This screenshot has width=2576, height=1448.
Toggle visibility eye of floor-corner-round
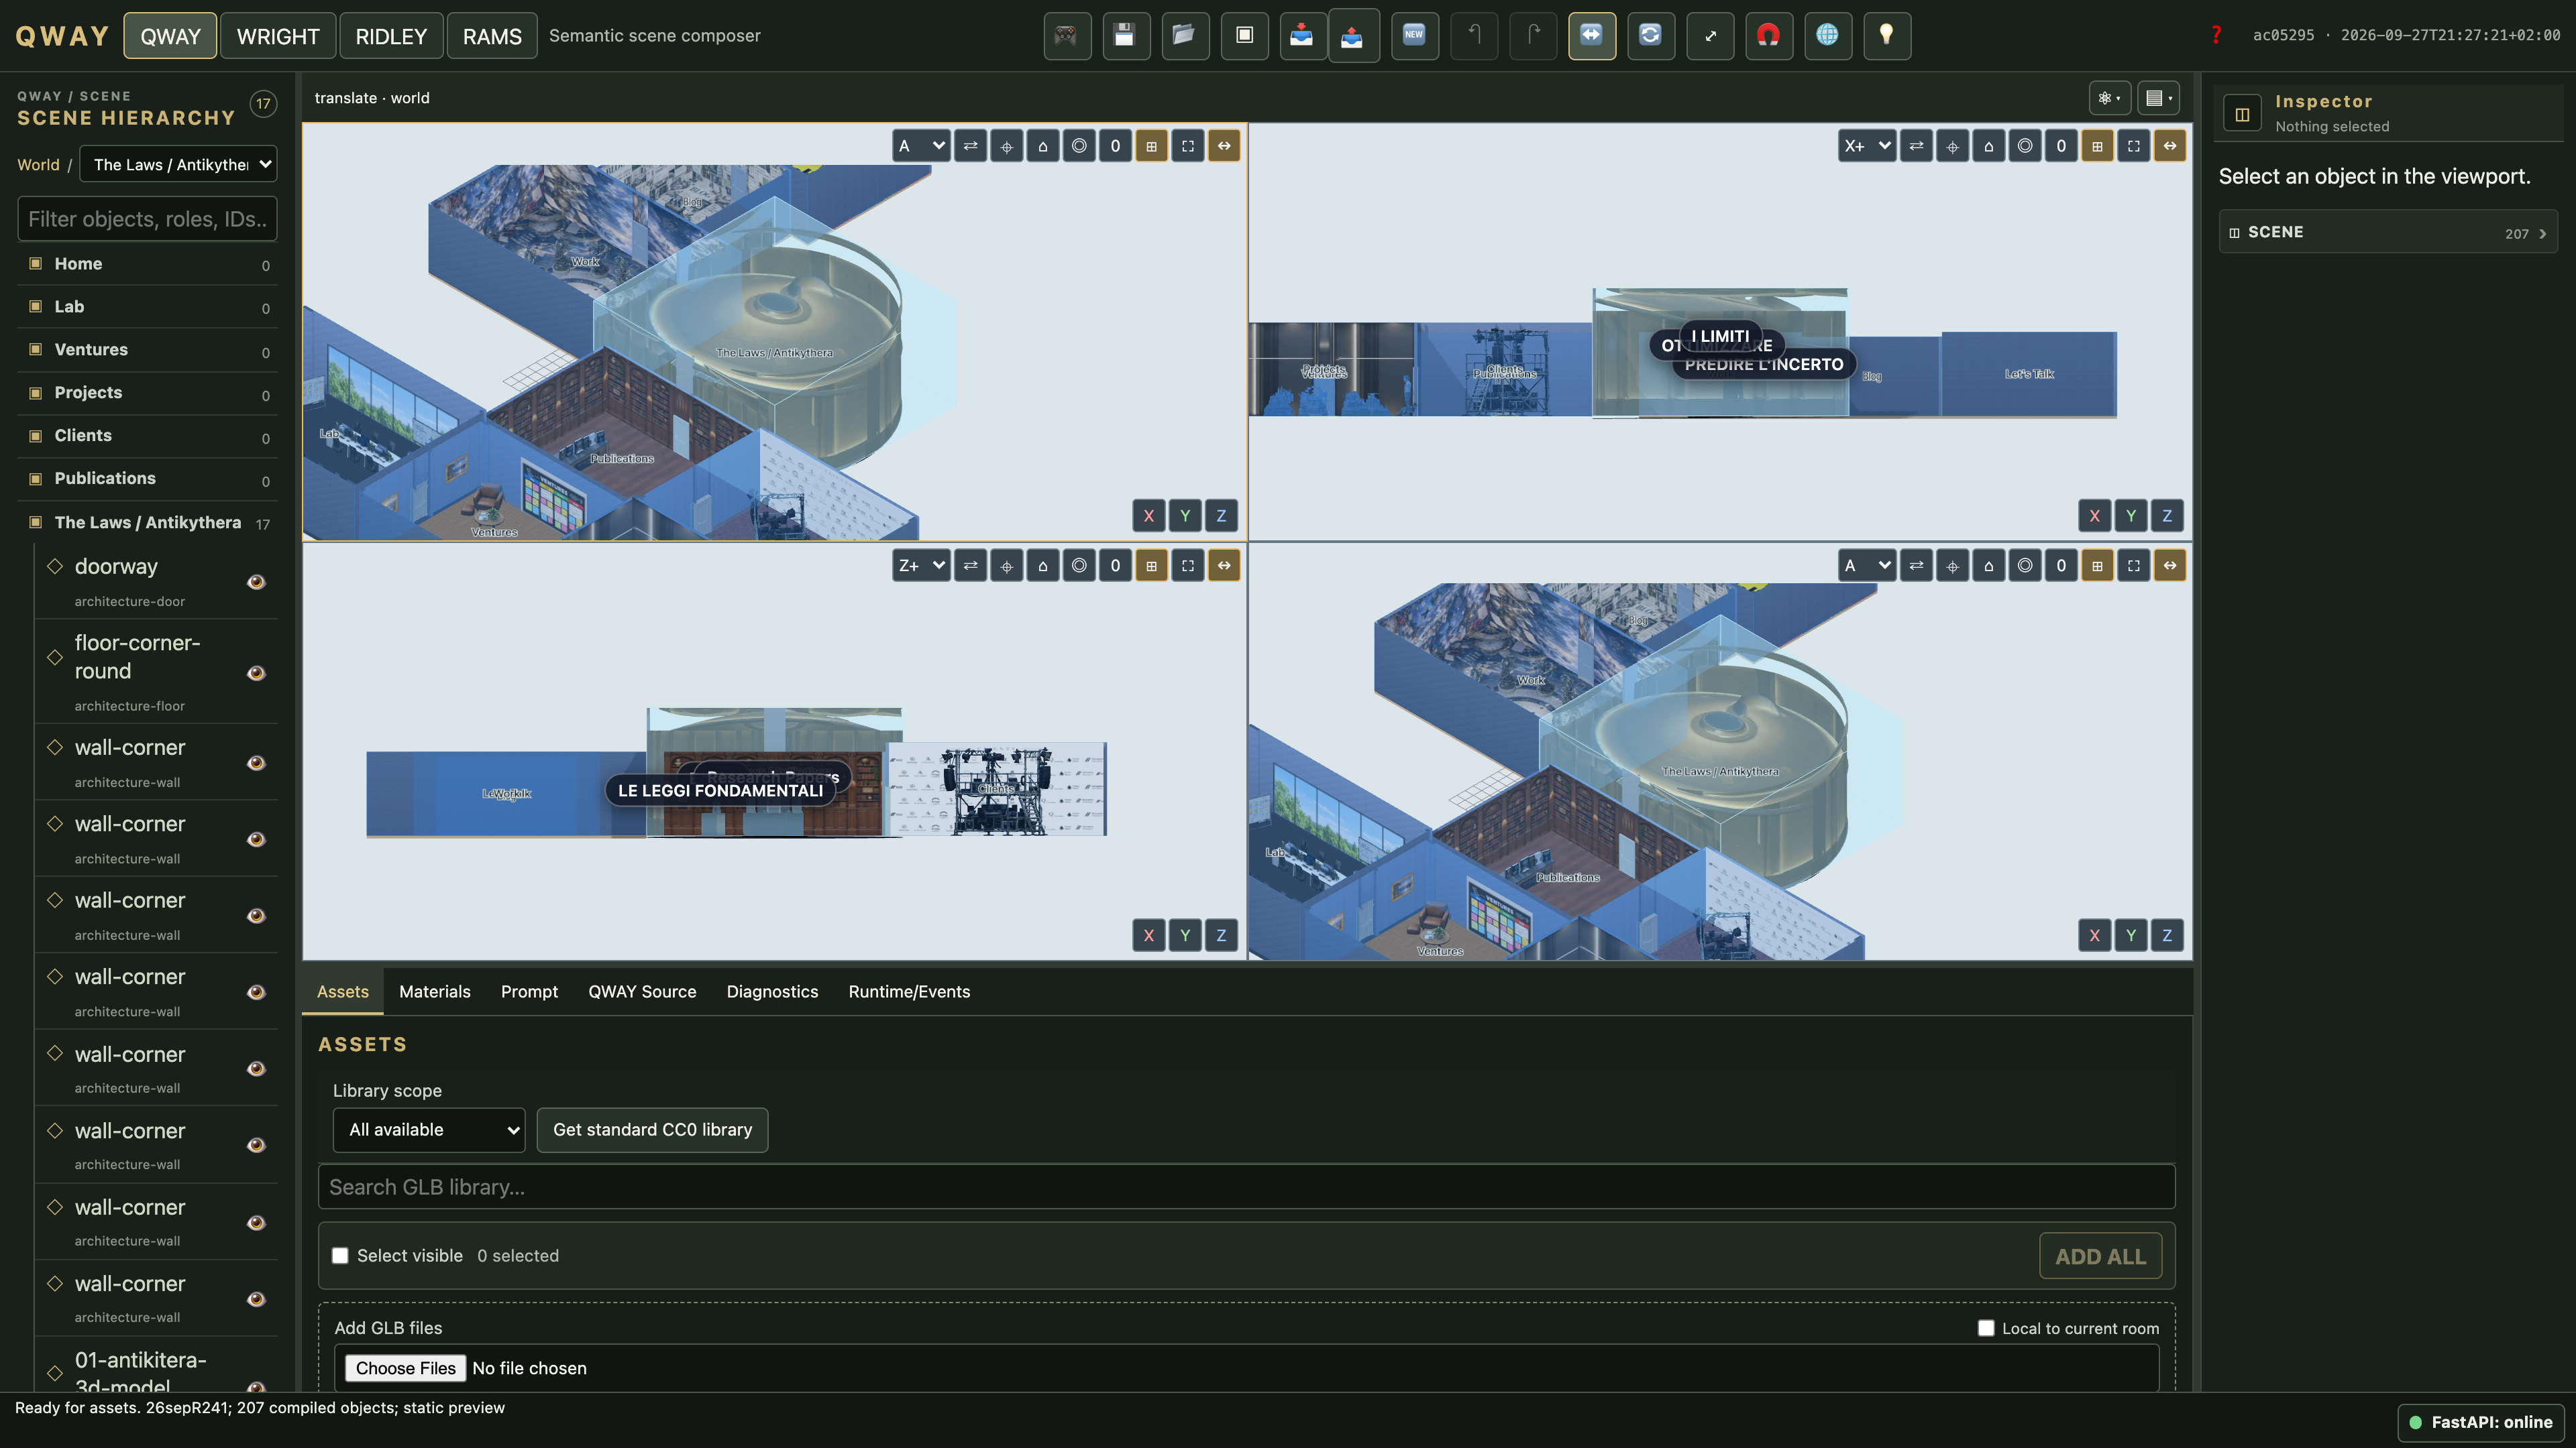(x=256, y=672)
